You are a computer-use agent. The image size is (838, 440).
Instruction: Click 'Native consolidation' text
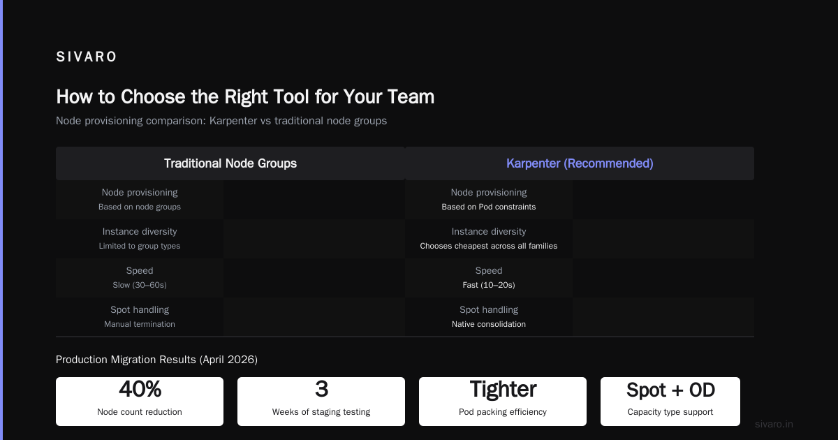(489, 324)
